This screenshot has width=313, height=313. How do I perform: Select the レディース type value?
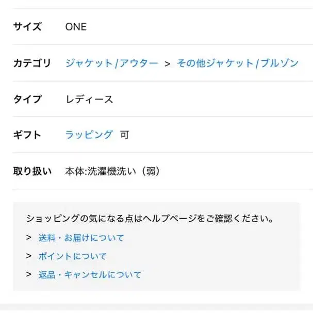click(89, 99)
